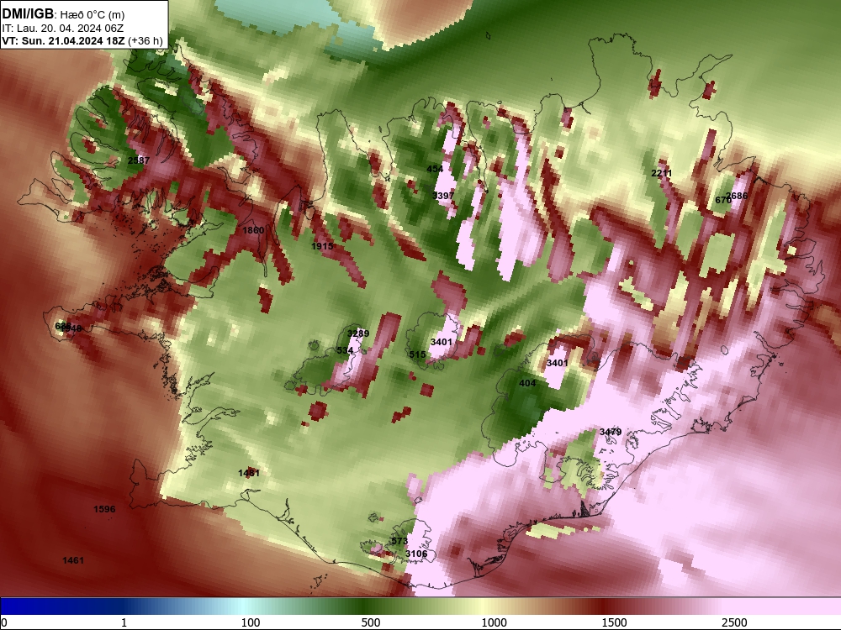Click the 100 tick on the color scale

(251, 622)
